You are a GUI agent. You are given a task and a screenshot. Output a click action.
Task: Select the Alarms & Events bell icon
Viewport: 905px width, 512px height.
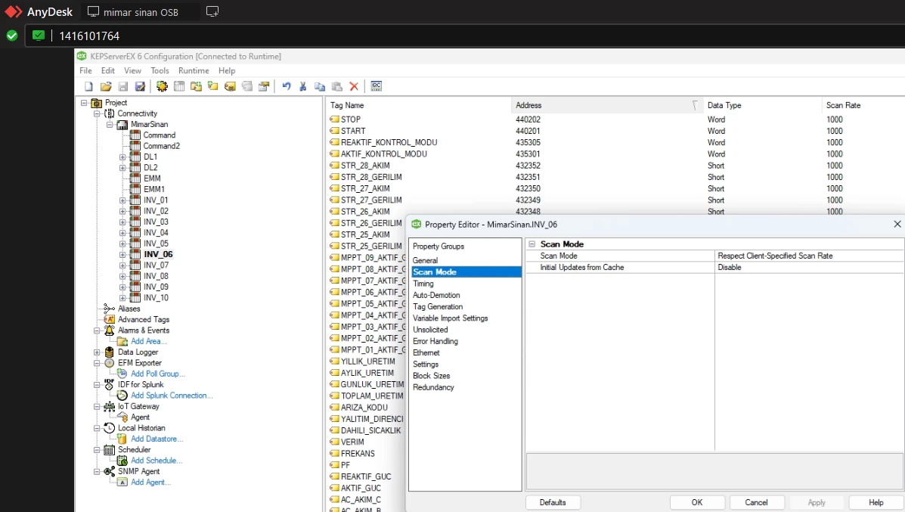point(109,330)
